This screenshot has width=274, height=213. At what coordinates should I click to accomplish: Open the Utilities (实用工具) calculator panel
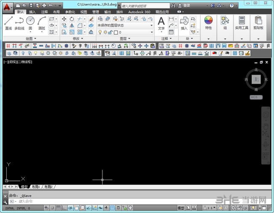coord(242,23)
